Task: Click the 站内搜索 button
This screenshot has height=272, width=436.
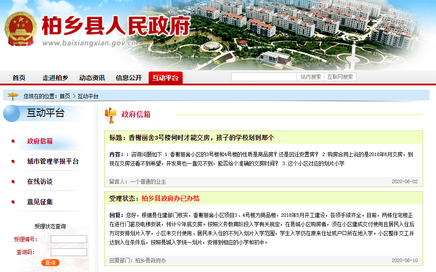Action: pos(311,77)
